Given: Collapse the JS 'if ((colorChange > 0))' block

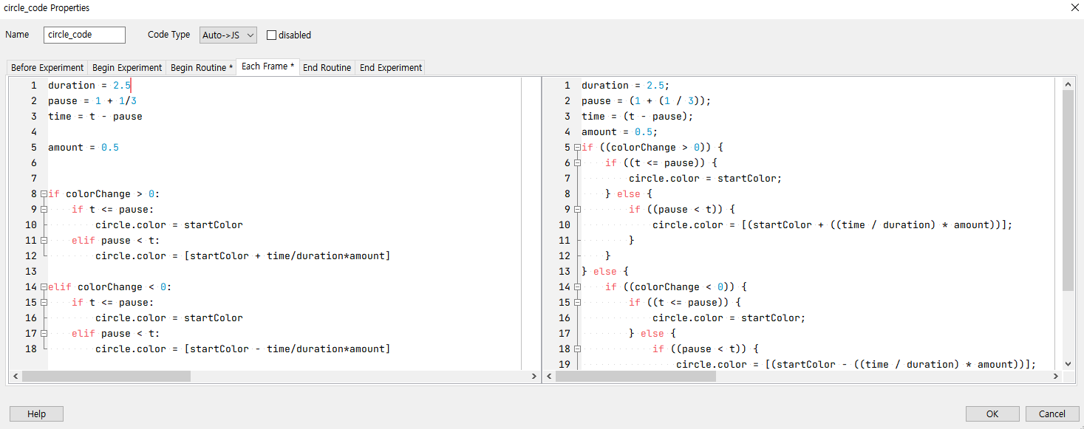Looking at the screenshot, I should [576, 147].
